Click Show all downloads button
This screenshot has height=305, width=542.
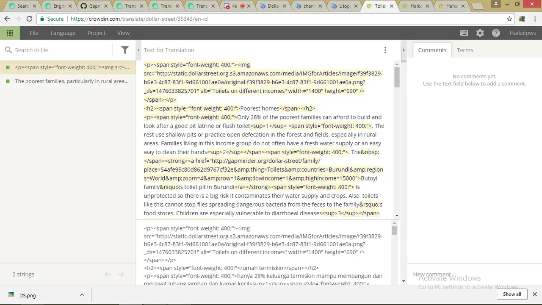point(512,294)
